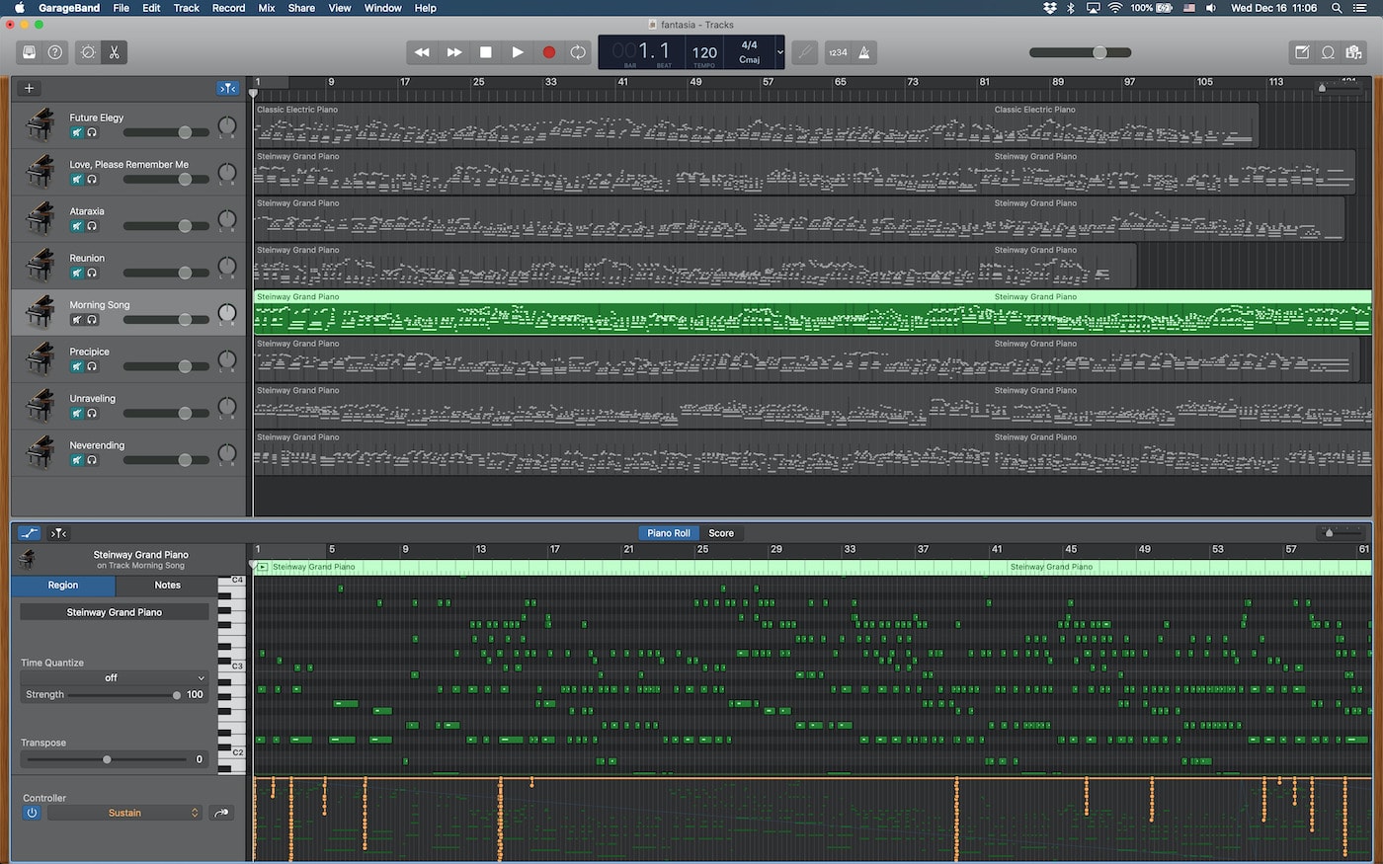Adjust the Transpose slider
Image resolution: width=1383 pixels, height=864 pixels.
(x=107, y=759)
